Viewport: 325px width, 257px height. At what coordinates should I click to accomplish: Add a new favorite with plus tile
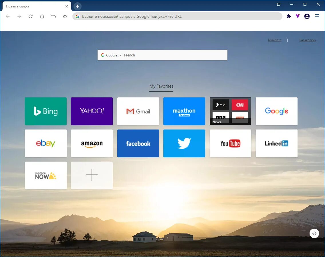(92, 175)
